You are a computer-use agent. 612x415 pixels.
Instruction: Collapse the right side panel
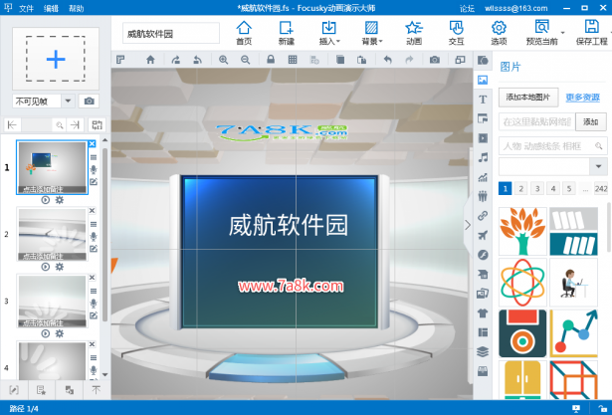pos(468,225)
